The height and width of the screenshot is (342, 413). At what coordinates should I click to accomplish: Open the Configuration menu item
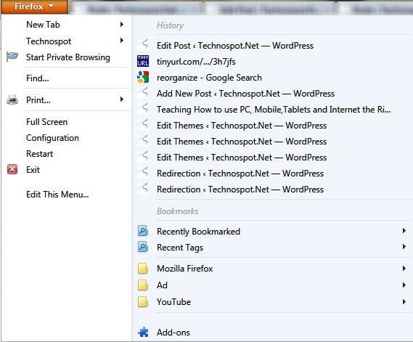tap(52, 138)
